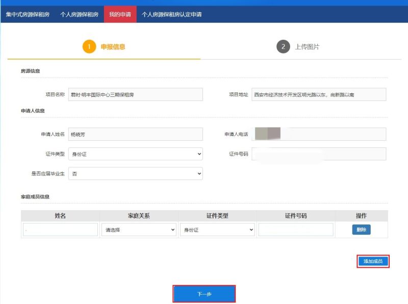Click the family member 证件号码 field
This screenshot has height=304, width=408.
pyautogui.click(x=296, y=230)
